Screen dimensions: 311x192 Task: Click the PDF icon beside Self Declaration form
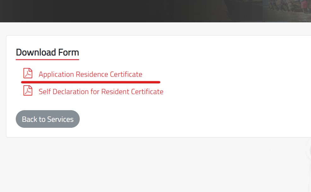(28, 91)
